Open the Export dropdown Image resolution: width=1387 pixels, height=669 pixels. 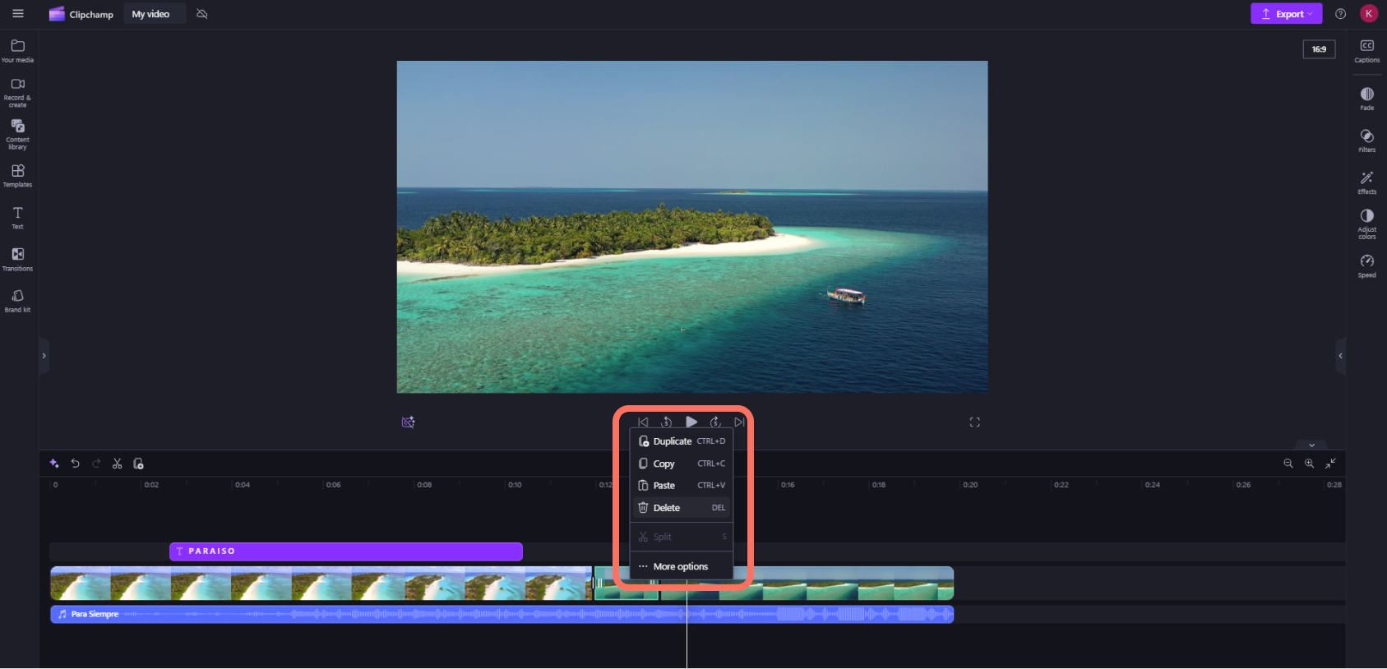point(1287,14)
